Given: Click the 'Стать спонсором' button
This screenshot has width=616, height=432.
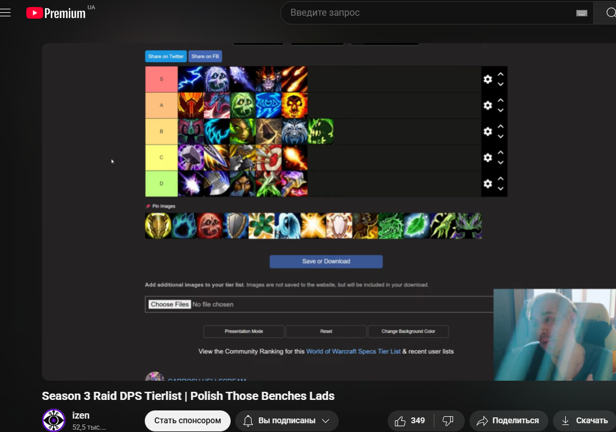Looking at the screenshot, I should click(x=187, y=420).
